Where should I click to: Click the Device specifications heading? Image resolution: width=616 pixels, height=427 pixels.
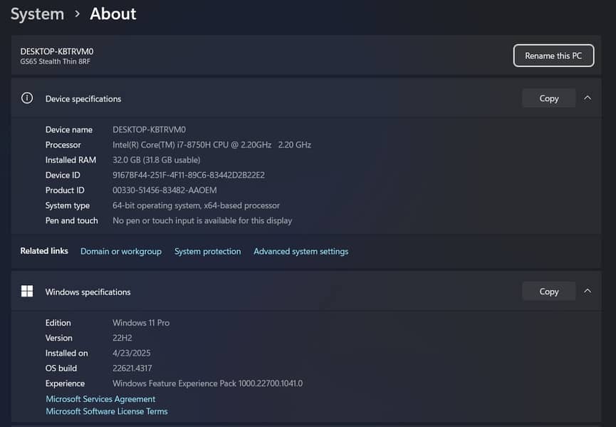point(83,98)
